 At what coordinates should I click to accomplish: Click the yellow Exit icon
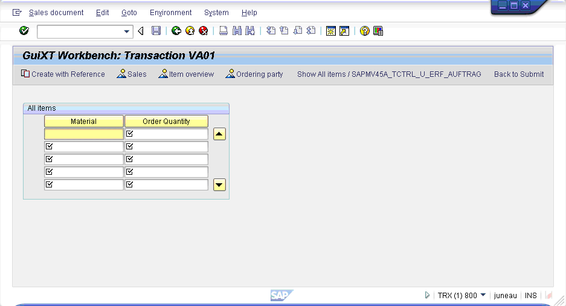pyautogui.click(x=190, y=31)
